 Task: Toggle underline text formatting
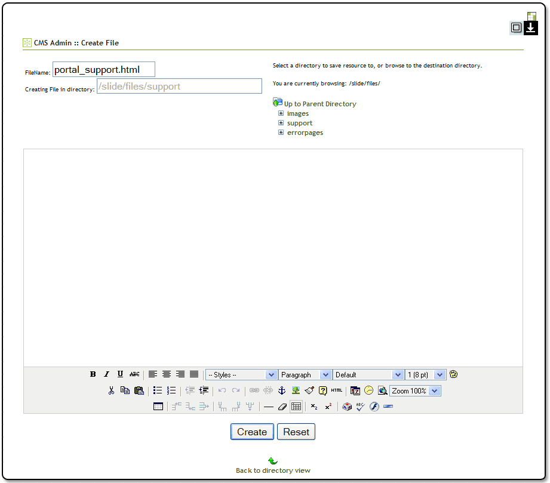tap(120, 374)
